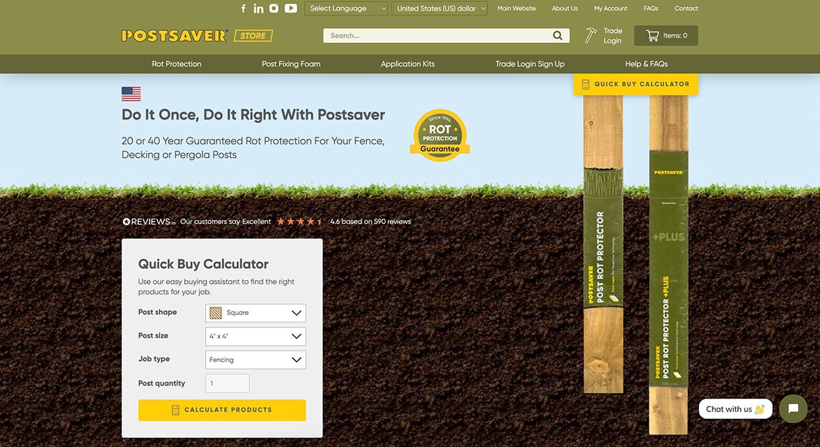Viewport: 820px width, 447px height.
Task: Open the chat bubble icon
Action: (793, 409)
